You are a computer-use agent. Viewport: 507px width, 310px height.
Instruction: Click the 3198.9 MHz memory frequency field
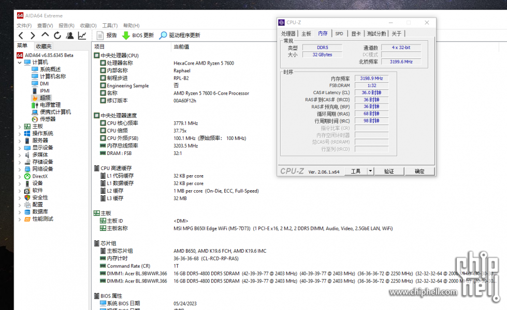point(371,79)
